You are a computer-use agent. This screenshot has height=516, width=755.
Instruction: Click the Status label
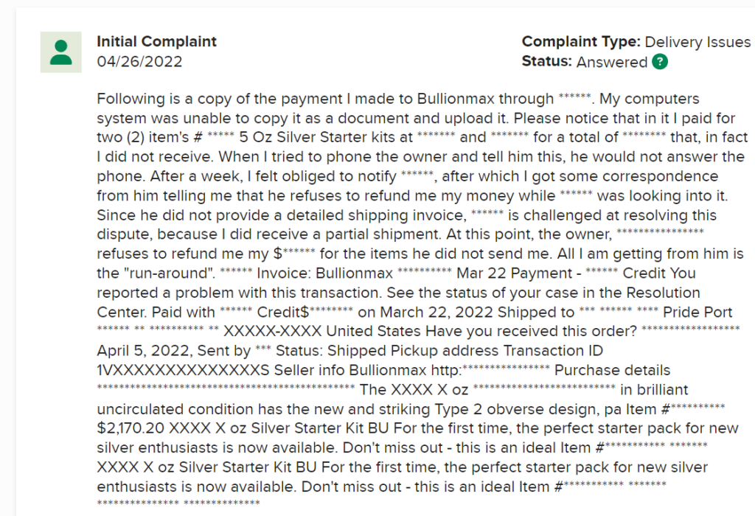point(547,62)
